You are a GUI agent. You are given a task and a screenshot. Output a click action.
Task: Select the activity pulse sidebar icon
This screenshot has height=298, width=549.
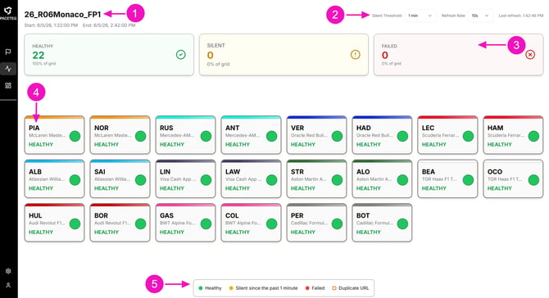[x=8, y=69]
